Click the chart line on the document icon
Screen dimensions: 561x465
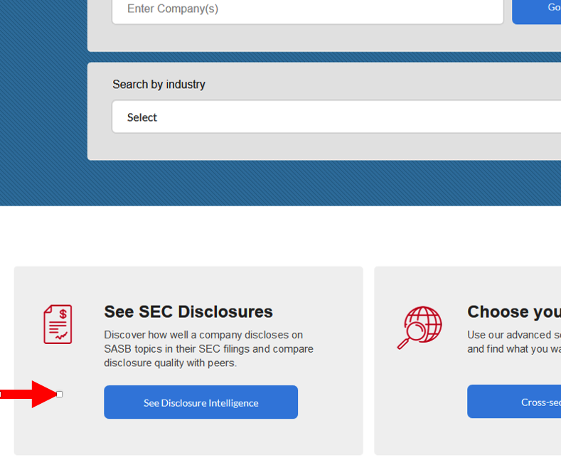[63, 334]
